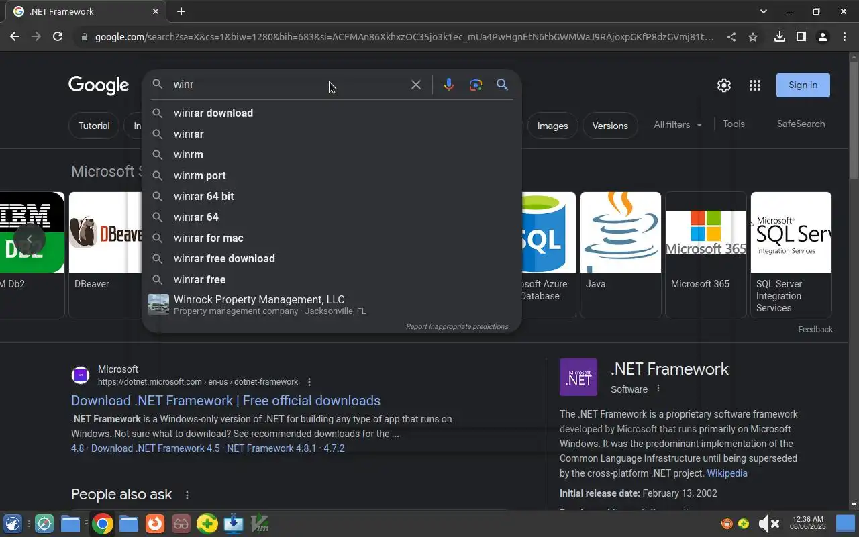Open the DBeaver card
The image size is (859, 537).
click(105, 254)
